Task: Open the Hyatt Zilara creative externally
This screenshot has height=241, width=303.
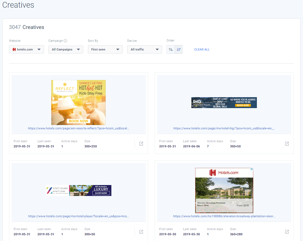Action: pyautogui.click(x=141, y=232)
